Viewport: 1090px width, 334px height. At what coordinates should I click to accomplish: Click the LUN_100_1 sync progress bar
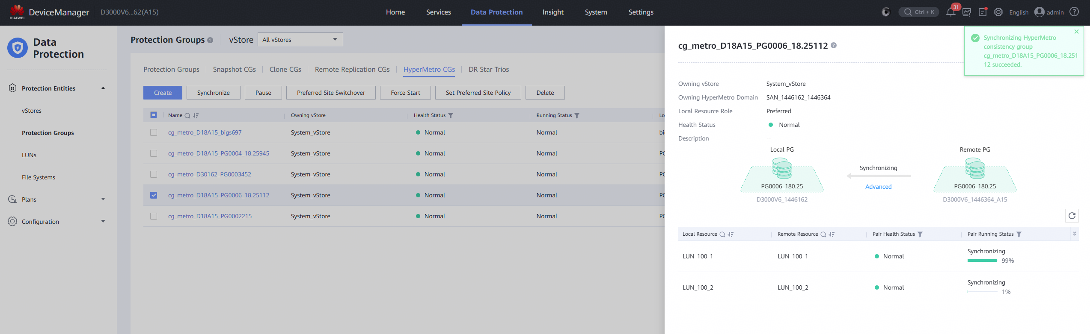click(x=982, y=261)
